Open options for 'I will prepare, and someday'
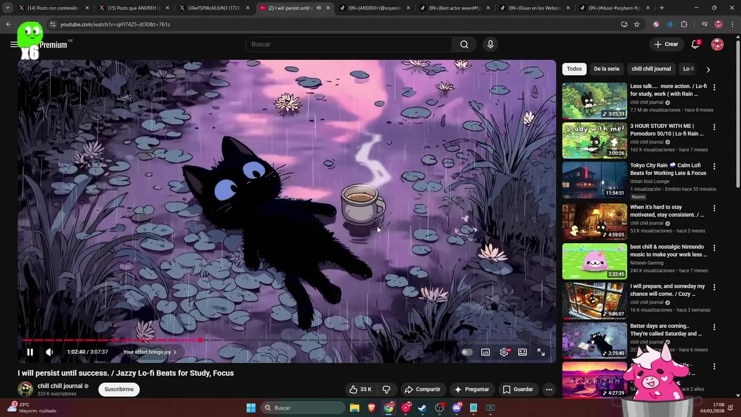 pyautogui.click(x=714, y=287)
